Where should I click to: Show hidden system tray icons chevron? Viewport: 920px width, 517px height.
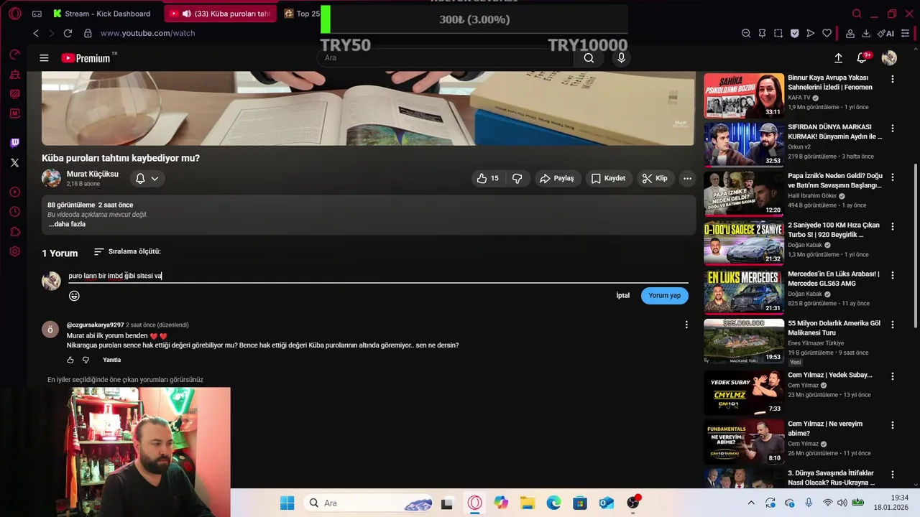(x=751, y=503)
